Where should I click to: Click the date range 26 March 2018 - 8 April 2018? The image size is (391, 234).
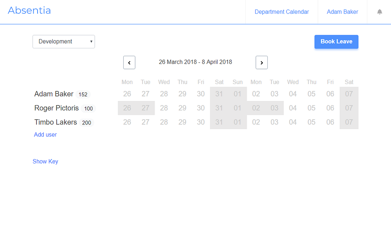(196, 62)
